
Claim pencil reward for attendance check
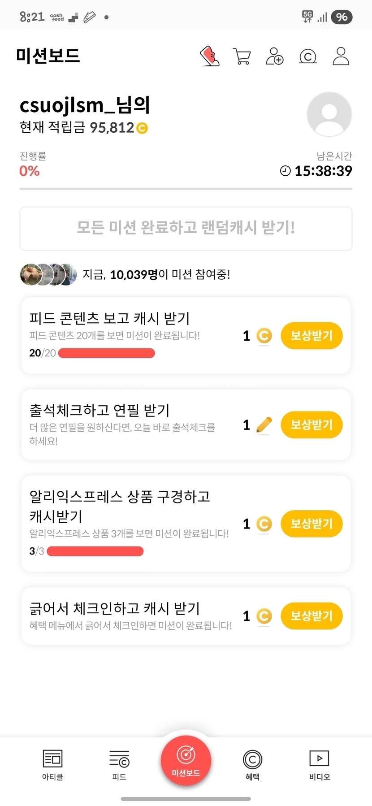tap(311, 425)
